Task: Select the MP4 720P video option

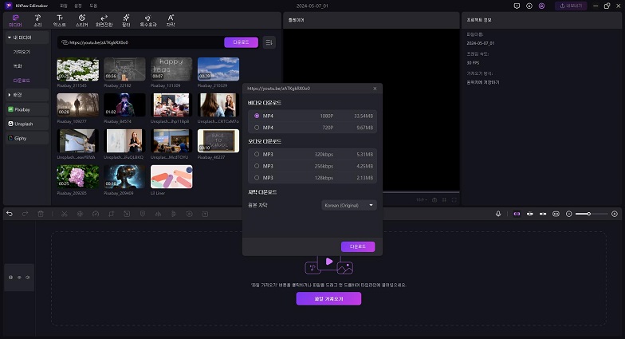Action: 257,127
